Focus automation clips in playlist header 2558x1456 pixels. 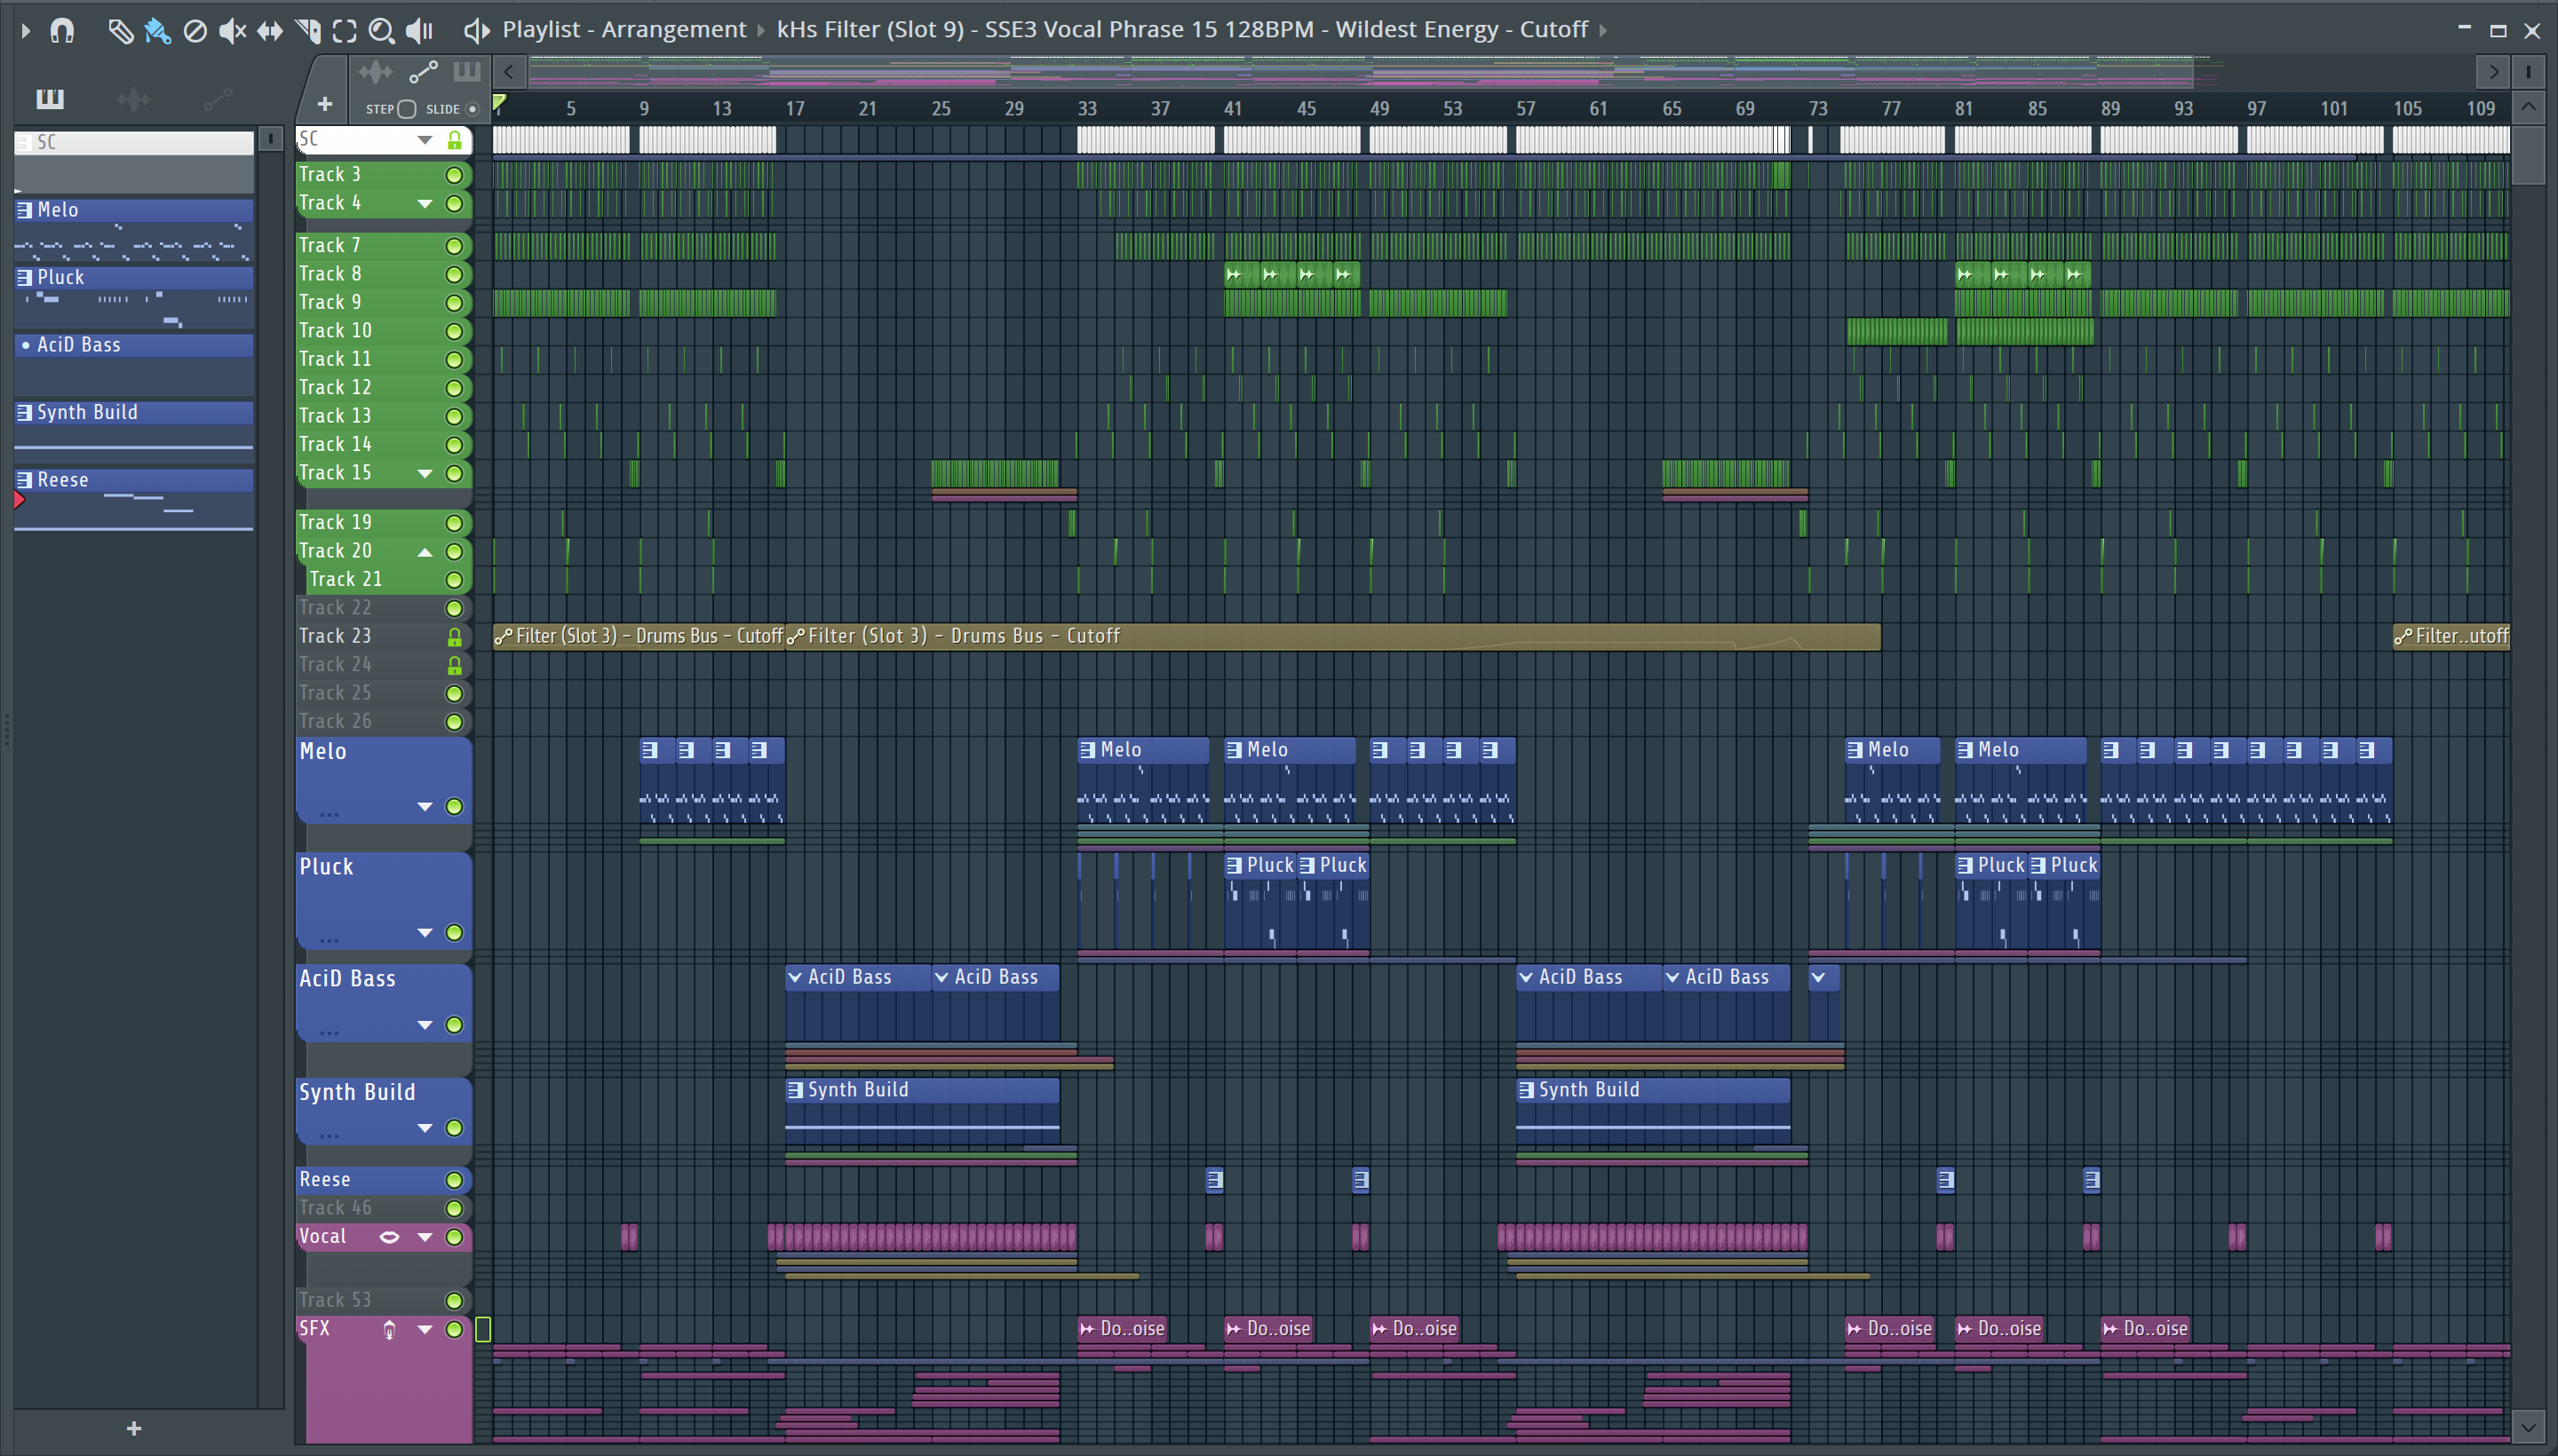423,72
